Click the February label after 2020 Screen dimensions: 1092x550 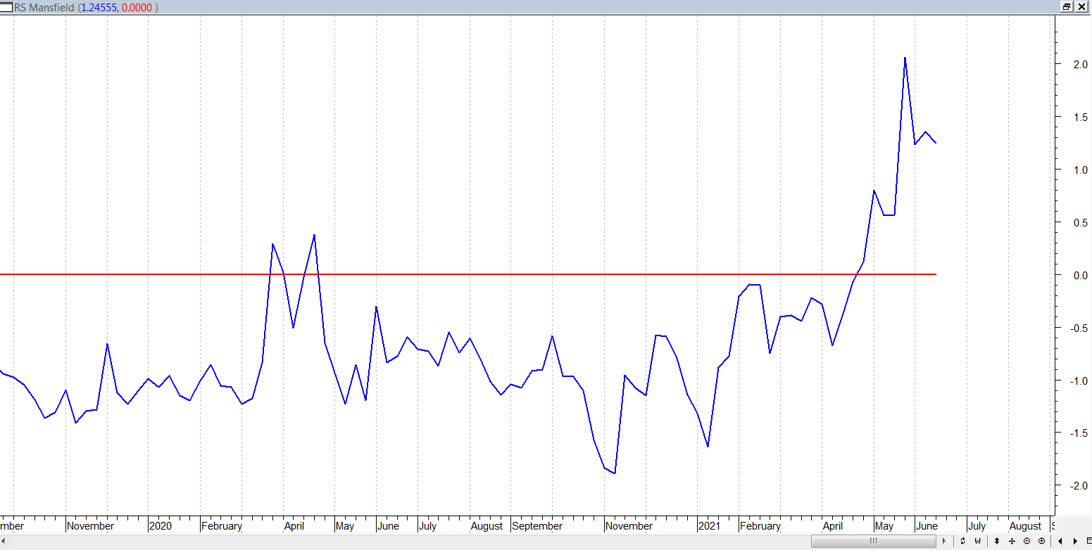tap(222, 526)
